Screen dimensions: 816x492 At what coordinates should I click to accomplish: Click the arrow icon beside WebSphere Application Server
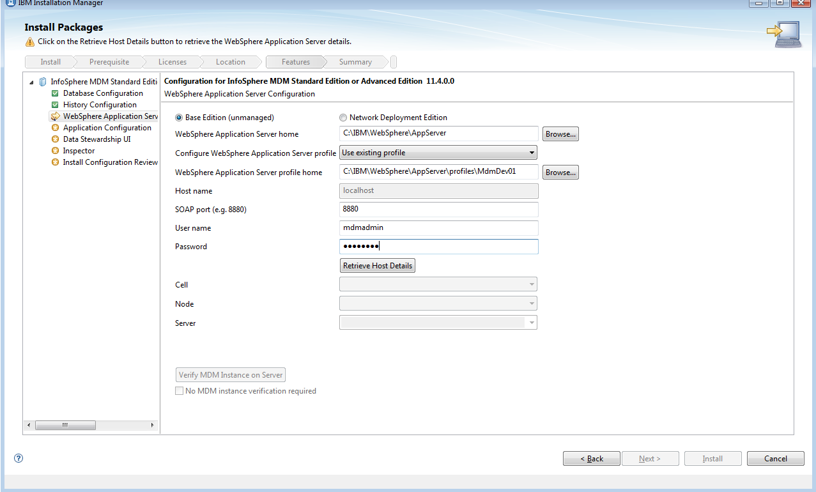55,116
